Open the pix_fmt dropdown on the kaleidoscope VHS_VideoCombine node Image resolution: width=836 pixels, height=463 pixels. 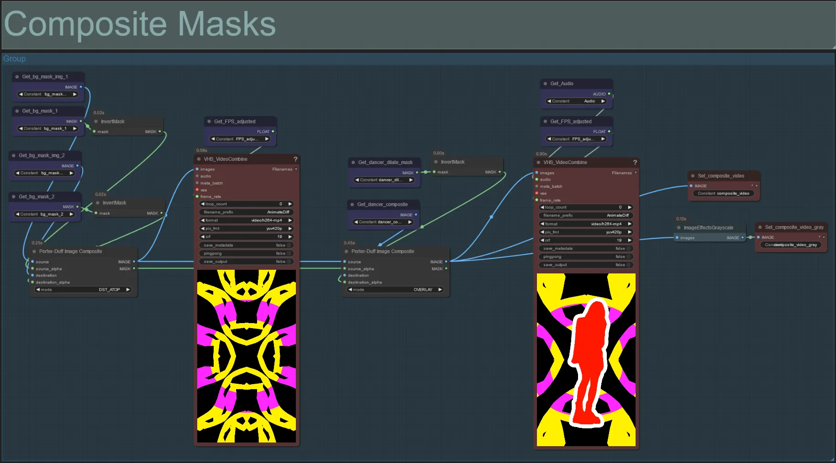(247, 228)
